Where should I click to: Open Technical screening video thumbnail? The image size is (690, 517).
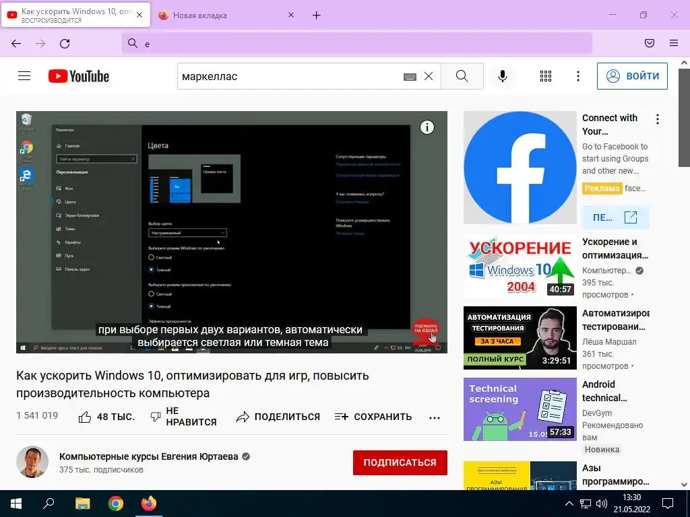pyautogui.click(x=520, y=409)
